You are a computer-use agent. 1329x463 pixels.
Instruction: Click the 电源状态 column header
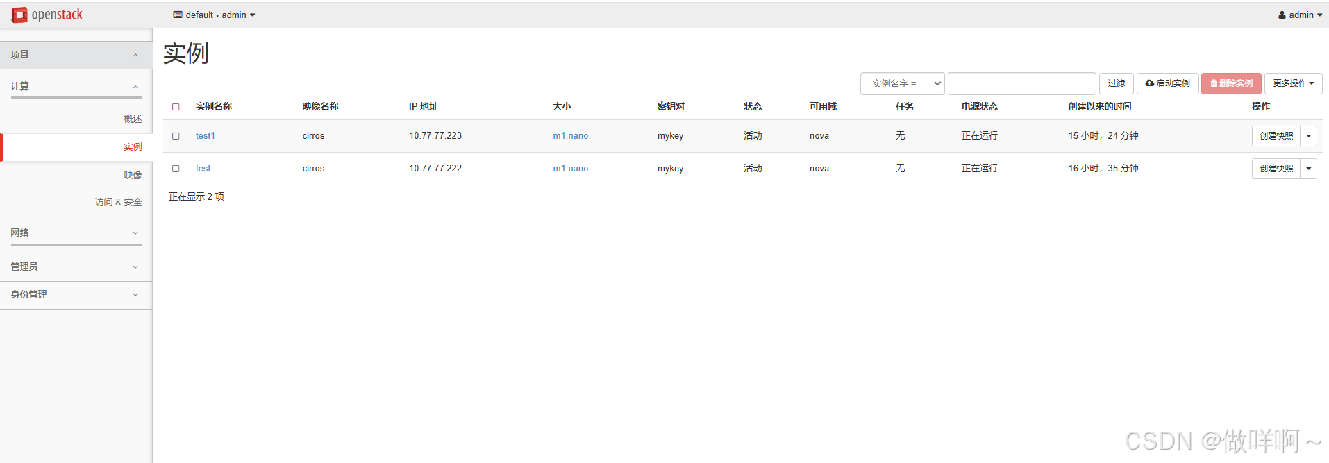tap(979, 106)
